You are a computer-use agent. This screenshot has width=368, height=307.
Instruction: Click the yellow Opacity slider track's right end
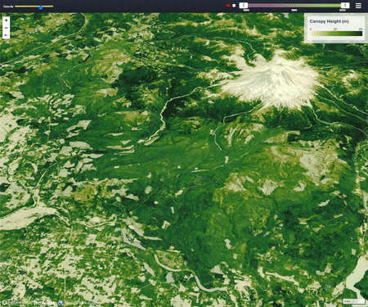click(x=52, y=7)
